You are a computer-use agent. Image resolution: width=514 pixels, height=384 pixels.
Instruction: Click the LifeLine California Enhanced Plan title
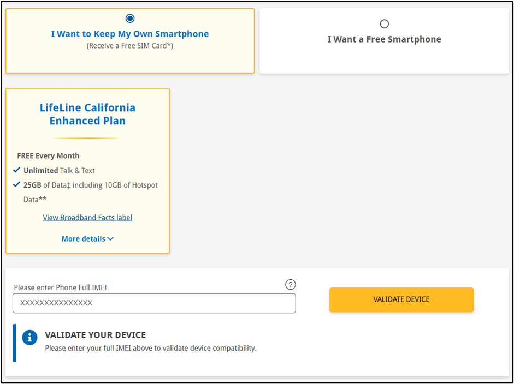tap(87, 114)
